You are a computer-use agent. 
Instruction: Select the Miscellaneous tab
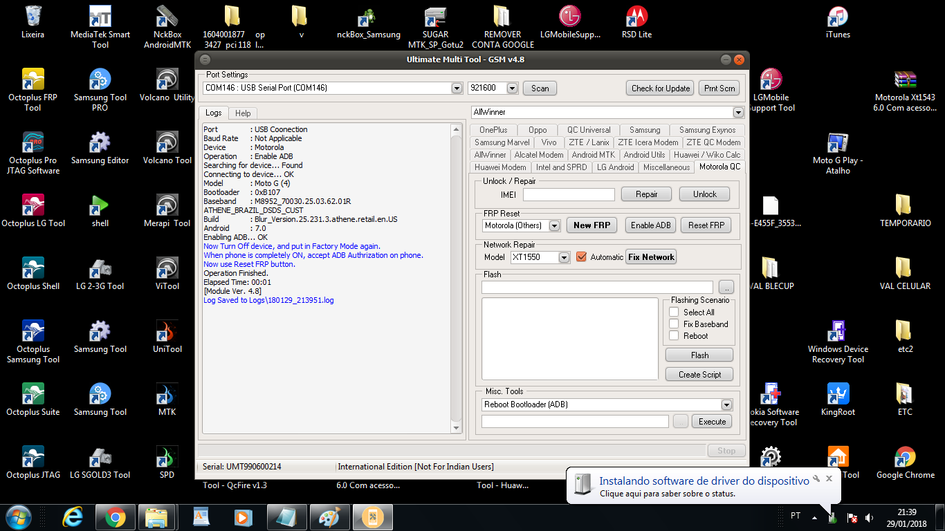(x=666, y=167)
